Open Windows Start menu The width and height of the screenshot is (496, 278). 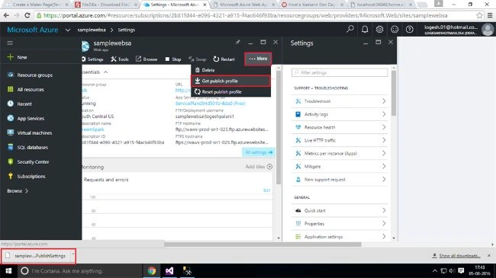click(x=8, y=270)
